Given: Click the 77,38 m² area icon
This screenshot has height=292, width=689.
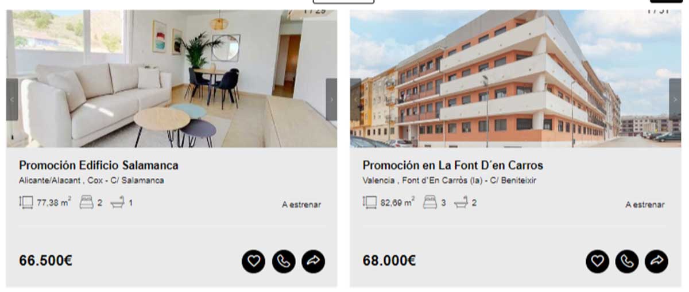Looking at the screenshot, I should [26, 203].
